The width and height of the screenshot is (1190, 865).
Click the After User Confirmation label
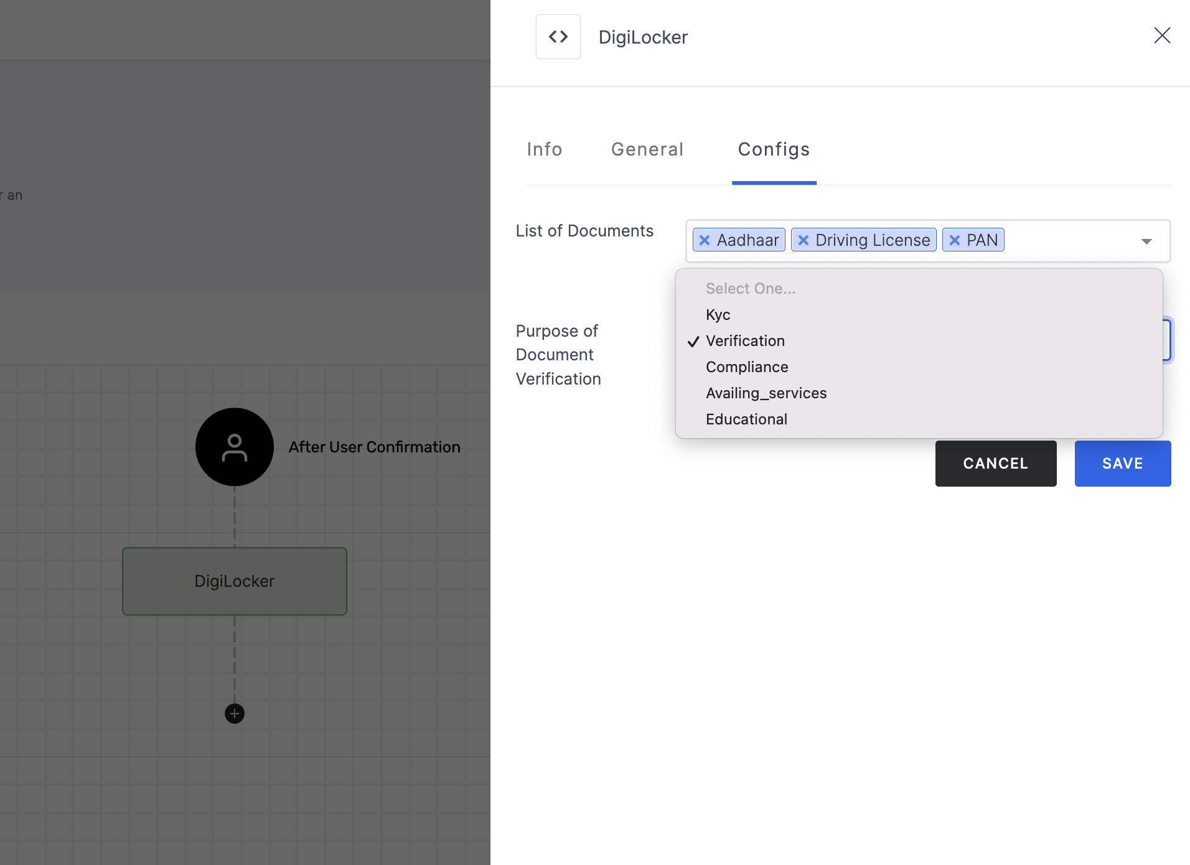tap(375, 447)
